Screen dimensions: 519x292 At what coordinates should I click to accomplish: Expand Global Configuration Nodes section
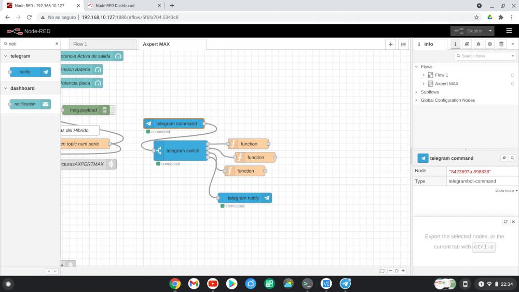click(x=416, y=100)
